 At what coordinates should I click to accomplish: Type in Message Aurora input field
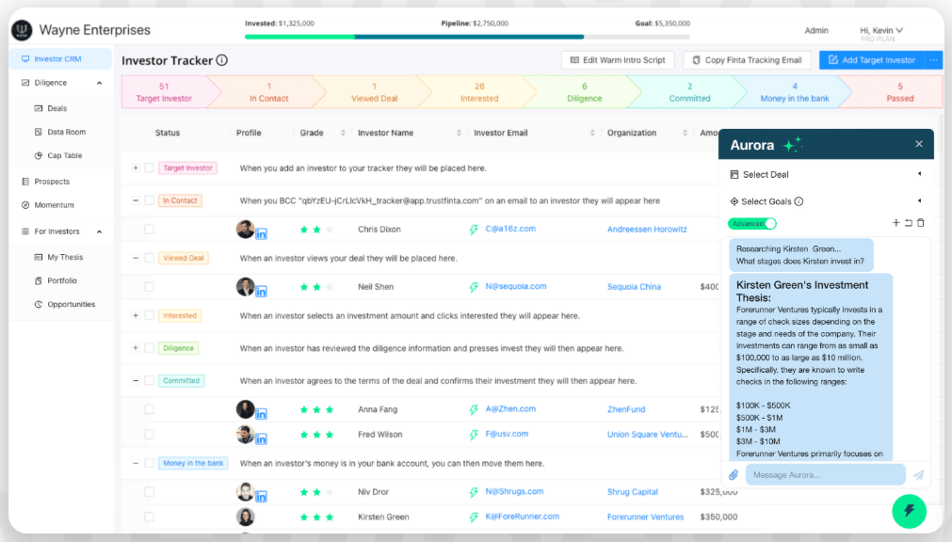(825, 474)
